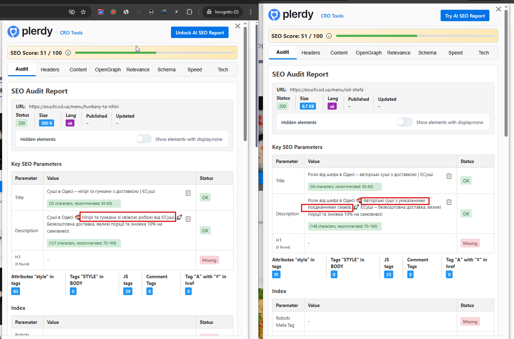This screenshot has width=514, height=339.
Task: Click Title OK status in left panel
Action: [205, 197]
